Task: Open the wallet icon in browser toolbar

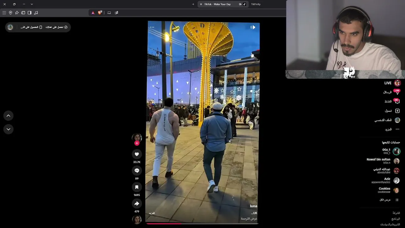Action: [23, 13]
